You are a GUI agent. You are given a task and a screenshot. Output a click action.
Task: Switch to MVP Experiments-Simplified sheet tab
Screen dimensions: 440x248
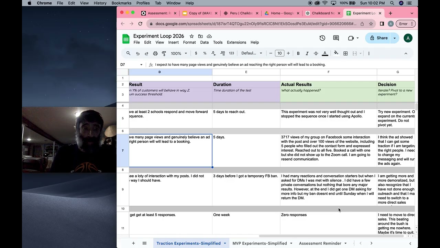click(x=260, y=243)
